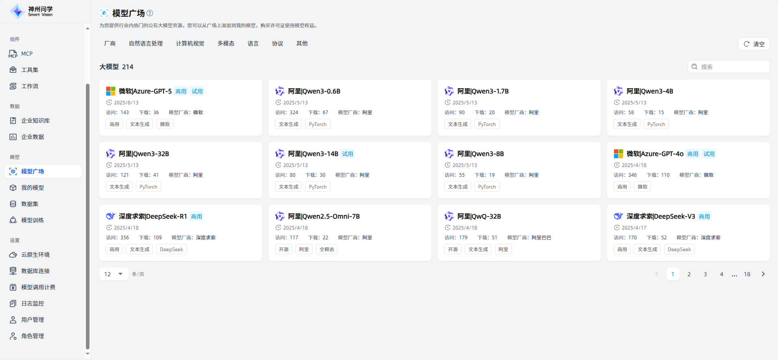Select 我的模型 in sidebar

click(x=33, y=188)
